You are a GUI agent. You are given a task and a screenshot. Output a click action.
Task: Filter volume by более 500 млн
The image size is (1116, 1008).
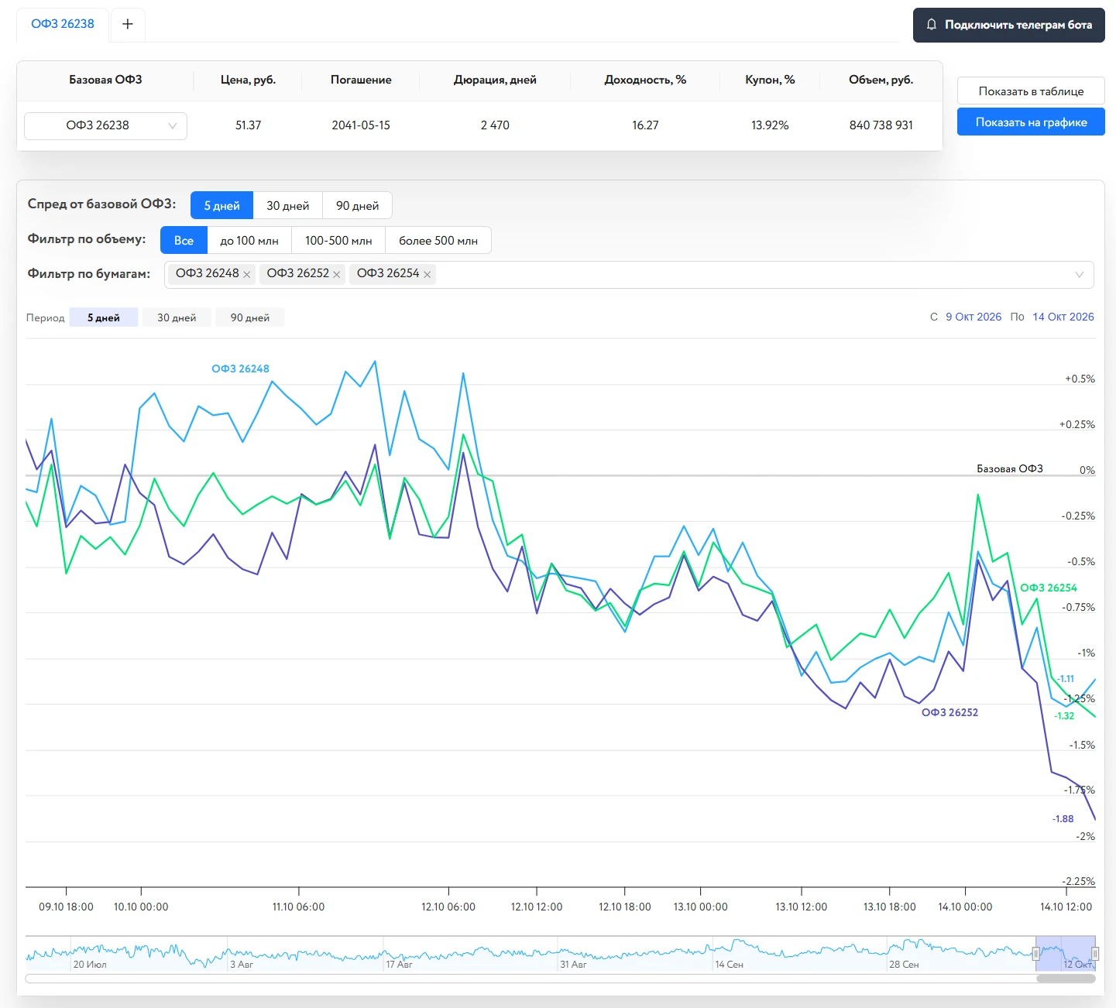(438, 241)
